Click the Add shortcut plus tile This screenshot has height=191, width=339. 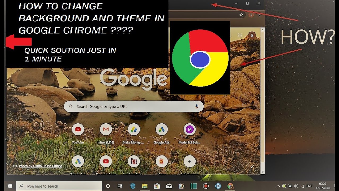coord(190,161)
